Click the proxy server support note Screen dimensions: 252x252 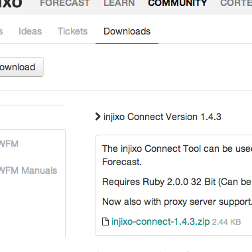coord(177,202)
